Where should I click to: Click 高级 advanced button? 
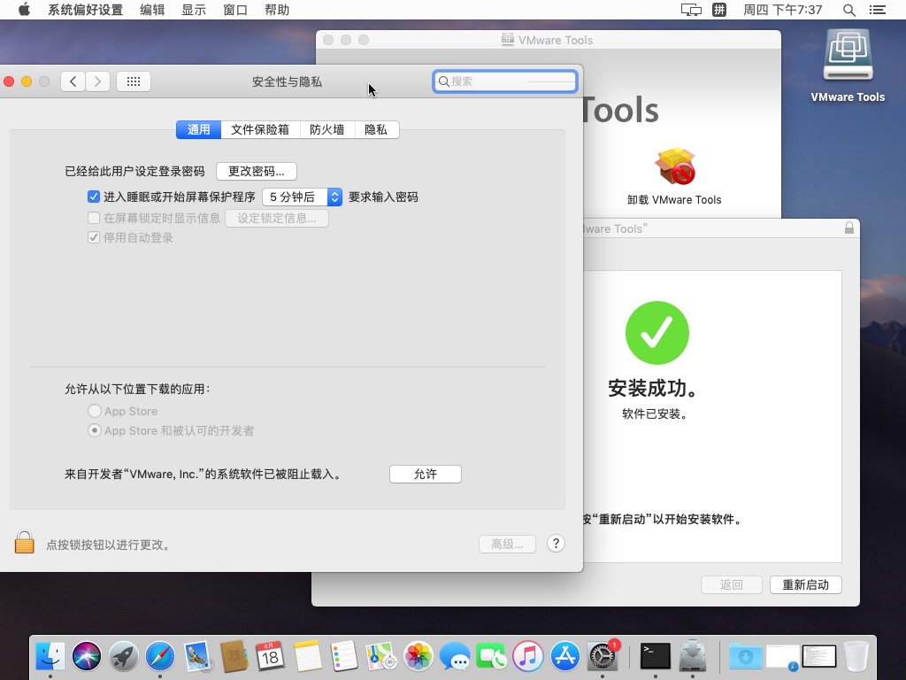(x=507, y=545)
